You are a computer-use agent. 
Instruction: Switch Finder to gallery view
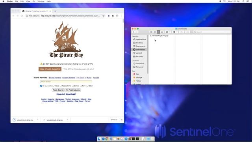pyautogui.click(x=162, y=32)
